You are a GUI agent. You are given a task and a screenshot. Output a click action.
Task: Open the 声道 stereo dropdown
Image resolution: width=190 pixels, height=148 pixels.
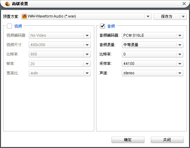153,73
